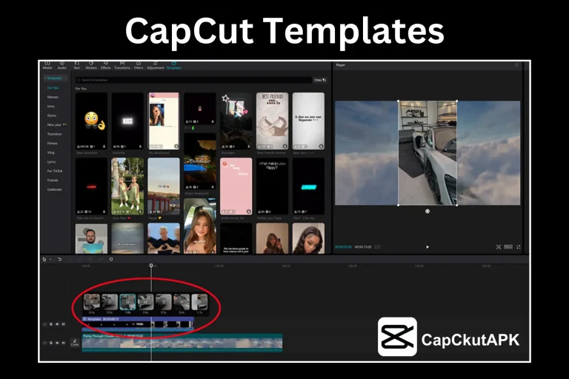
Task: Click the Hide dropdown on the template track
Action: click(138, 324)
